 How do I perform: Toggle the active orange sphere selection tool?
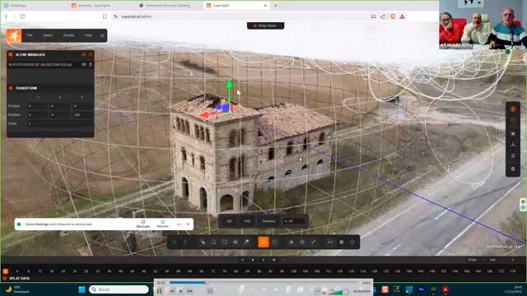coord(263,242)
